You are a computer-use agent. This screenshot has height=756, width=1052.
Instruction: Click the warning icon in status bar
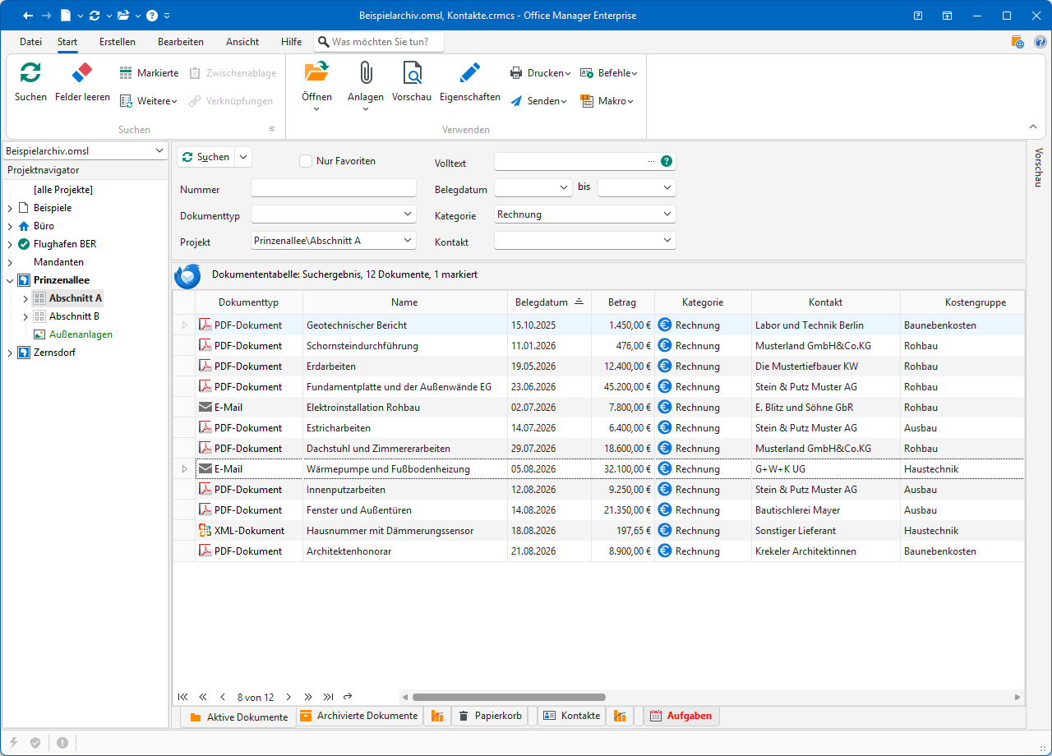62,742
